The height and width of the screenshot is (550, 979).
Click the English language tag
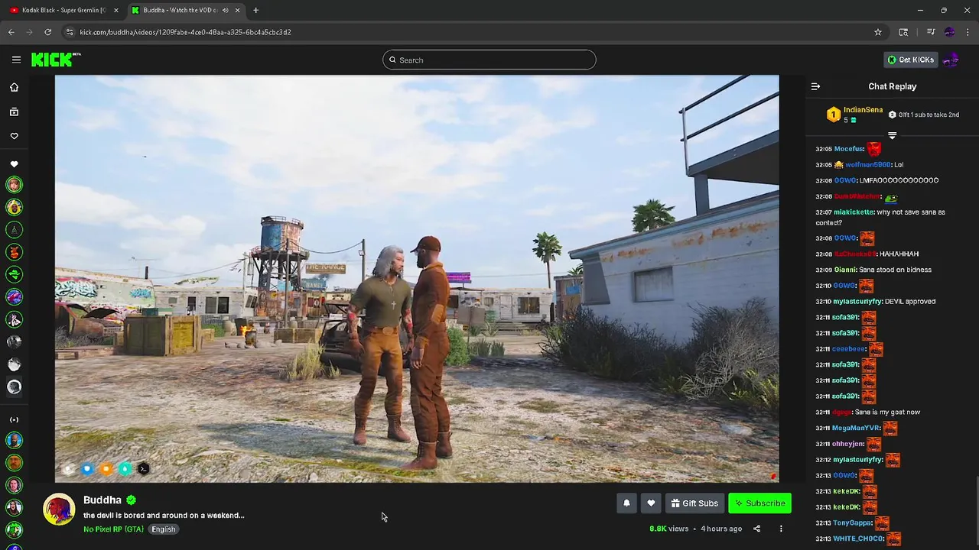pos(163,529)
